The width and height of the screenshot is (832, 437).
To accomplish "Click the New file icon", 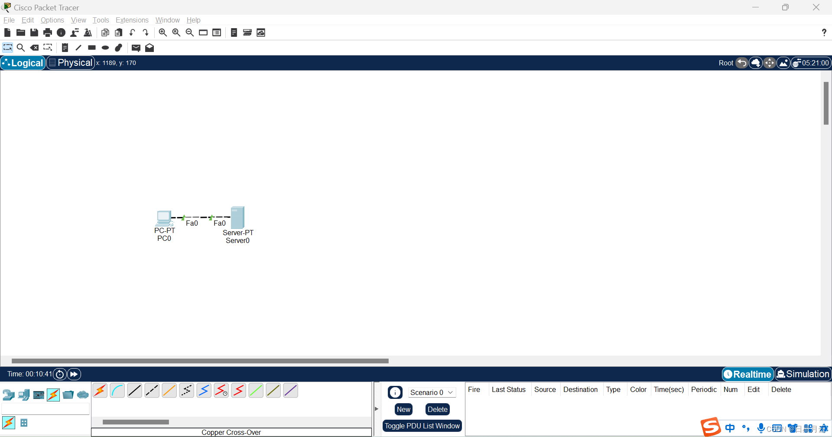I will click(x=7, y=32).
